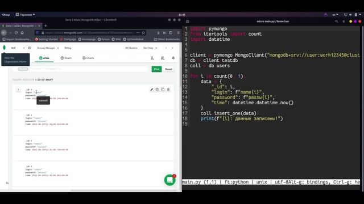This screenshot has height=204, width=364.
Task: Click the tracking protection shield icon
Action: pos(38,33)
